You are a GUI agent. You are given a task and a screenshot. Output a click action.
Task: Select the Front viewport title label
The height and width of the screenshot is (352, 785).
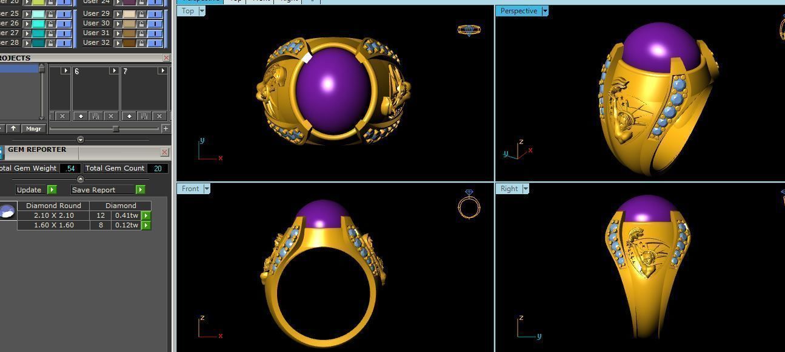(190, 189)
